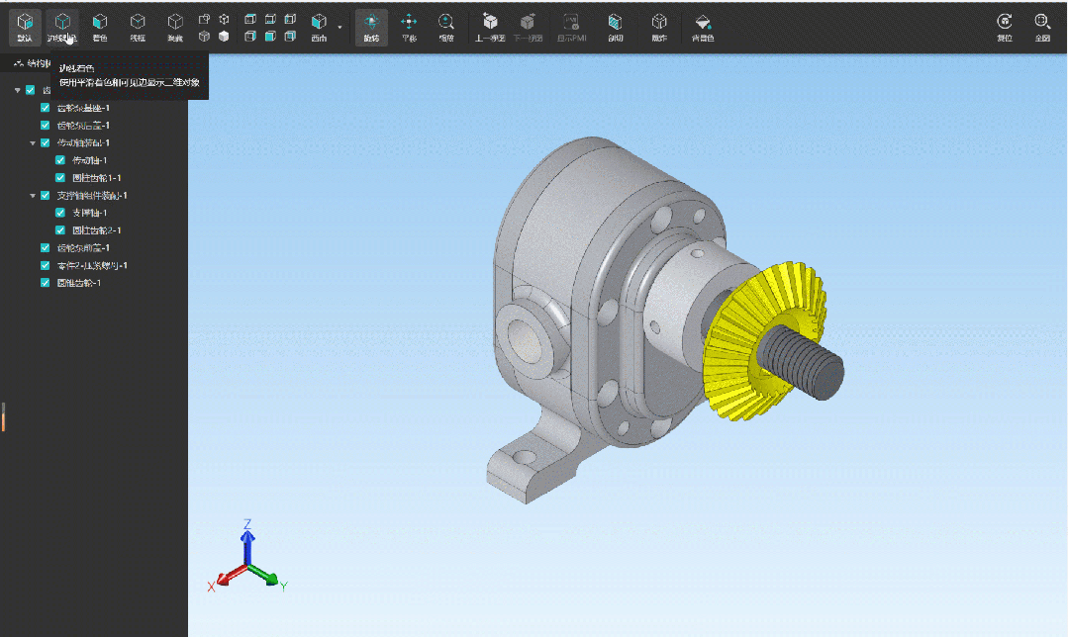Collapse the 支撑轴组件装配-1 subassembly node
This screenshot has height=637, width=1068.
(x=33, y=196)
